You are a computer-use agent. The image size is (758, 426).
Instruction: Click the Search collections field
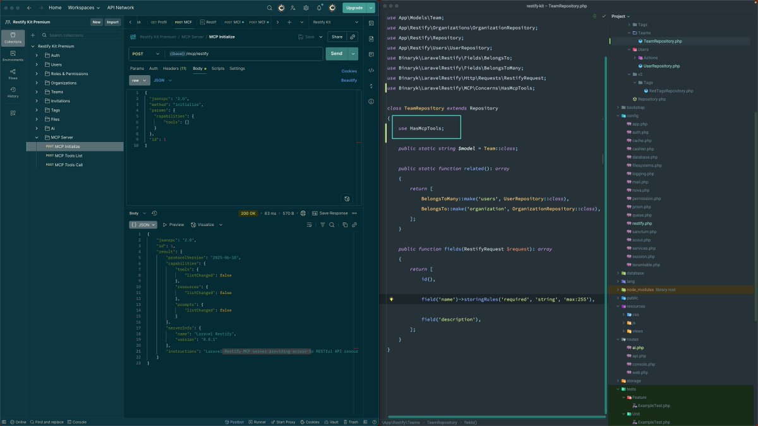pyautogui.click(x=80, y=35)
